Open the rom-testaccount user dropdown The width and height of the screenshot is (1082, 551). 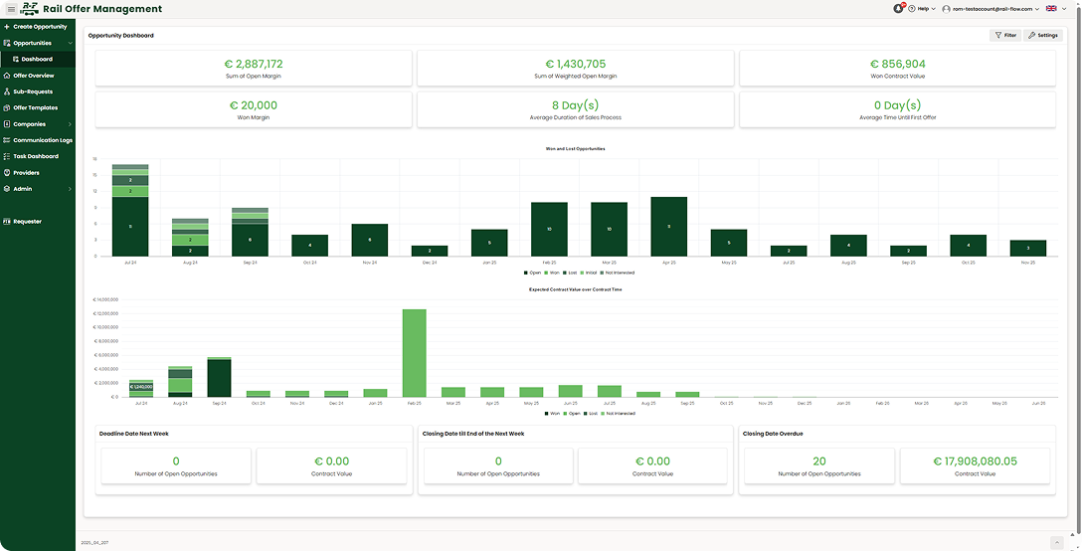pos(991,9)
